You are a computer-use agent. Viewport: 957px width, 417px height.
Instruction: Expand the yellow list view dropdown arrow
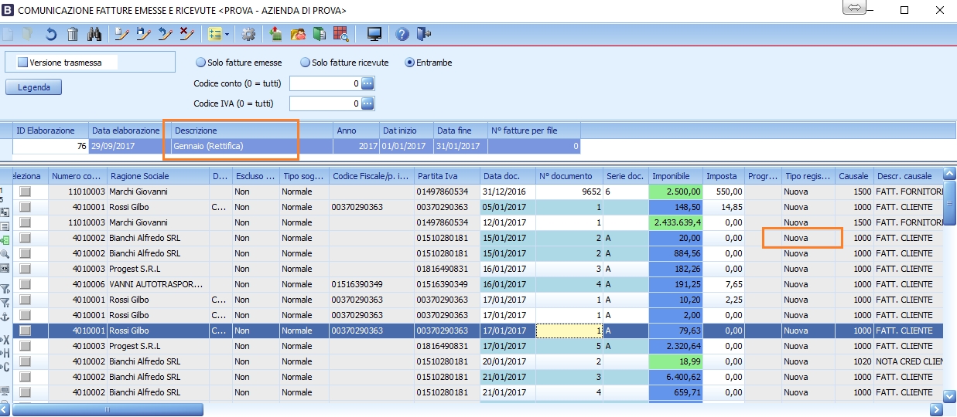tap(227, 34)
